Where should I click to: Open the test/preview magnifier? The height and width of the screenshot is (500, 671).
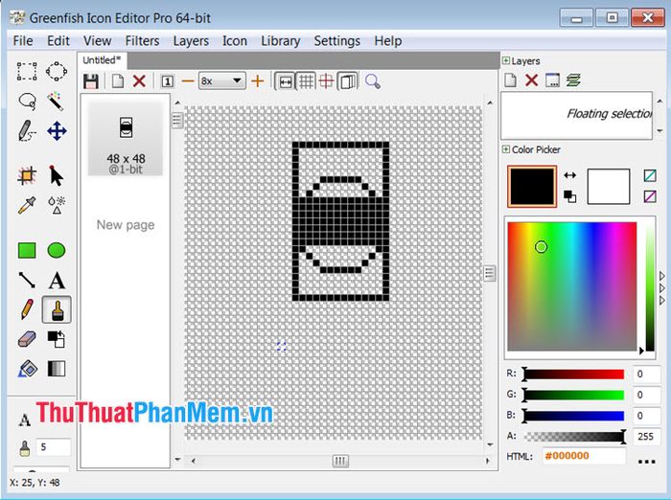point(373,81)
